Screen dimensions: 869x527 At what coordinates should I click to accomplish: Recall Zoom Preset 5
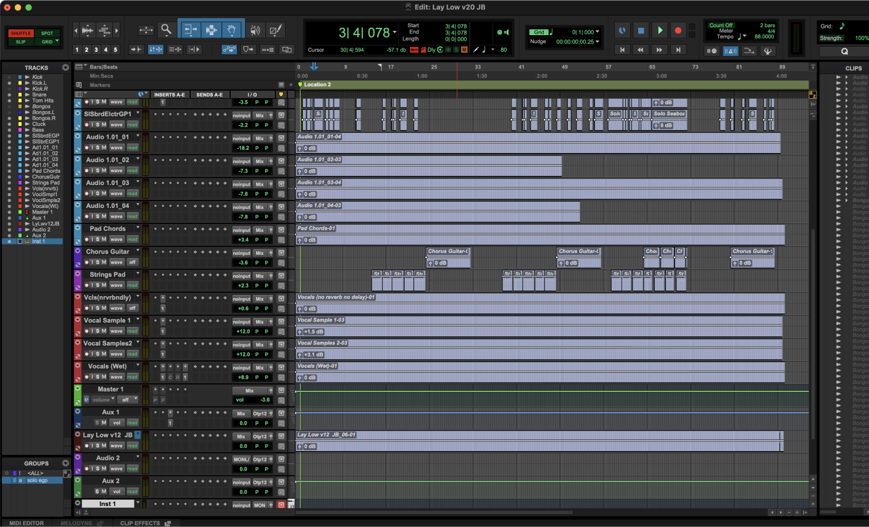tap(115, 49)
